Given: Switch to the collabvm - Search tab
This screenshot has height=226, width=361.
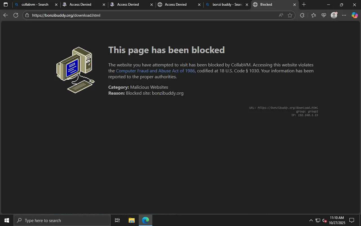Looking at the screenshot, I should pyautogui.click(x=36, y=5).
